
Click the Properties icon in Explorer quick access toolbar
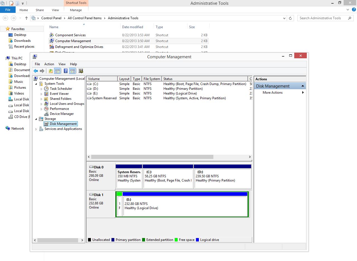[11, 3]
